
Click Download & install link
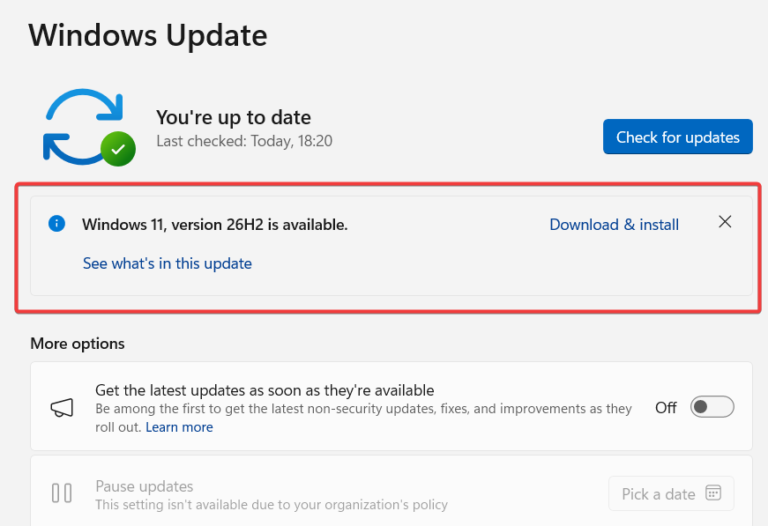pos(615,225)
